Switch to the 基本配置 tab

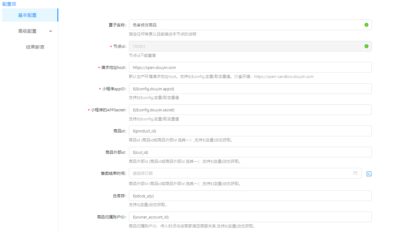tap(27, 15)
